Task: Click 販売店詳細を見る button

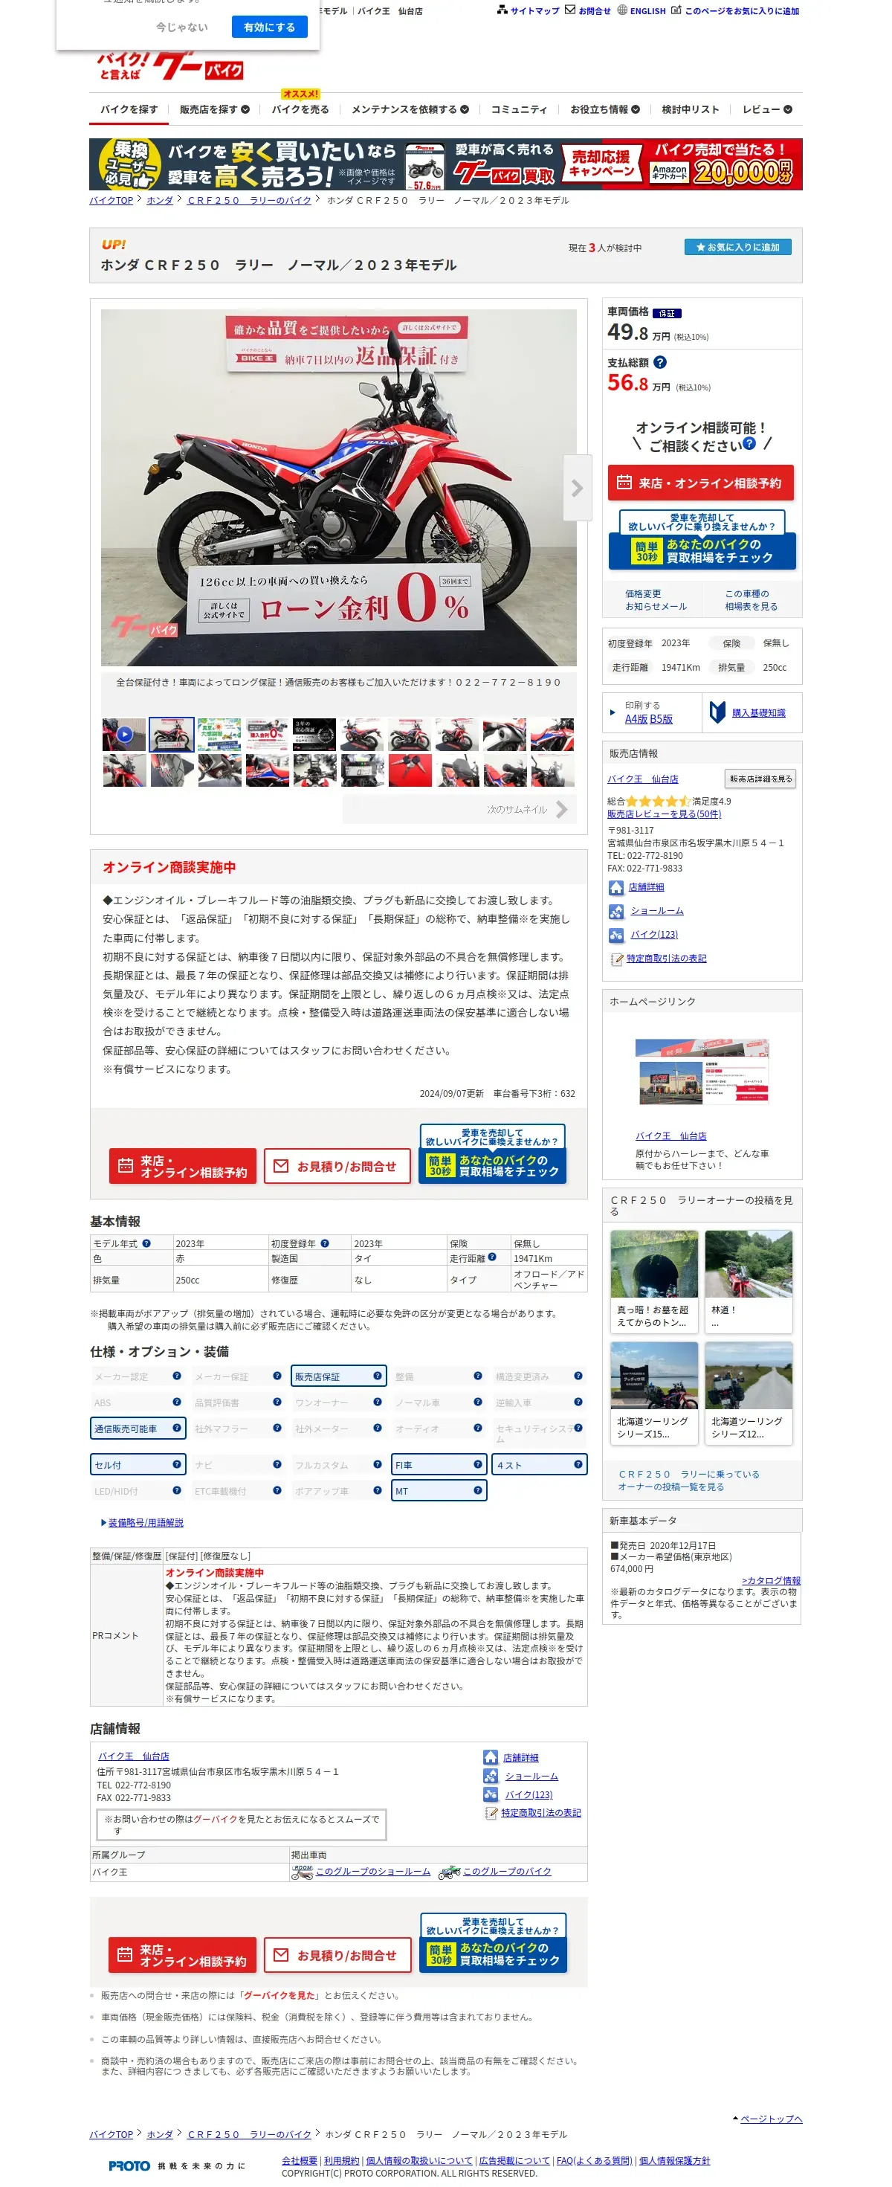Action: (760, 779)
